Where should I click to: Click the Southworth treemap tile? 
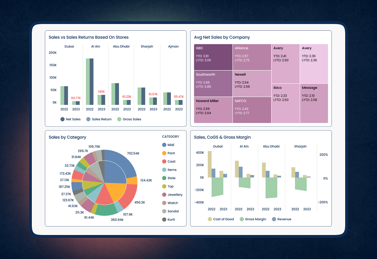click(213, 84)
